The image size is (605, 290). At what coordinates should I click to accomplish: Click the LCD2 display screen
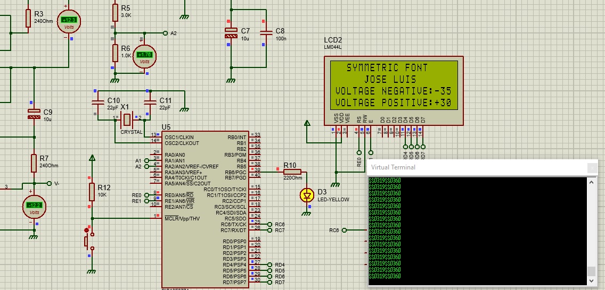394,85
